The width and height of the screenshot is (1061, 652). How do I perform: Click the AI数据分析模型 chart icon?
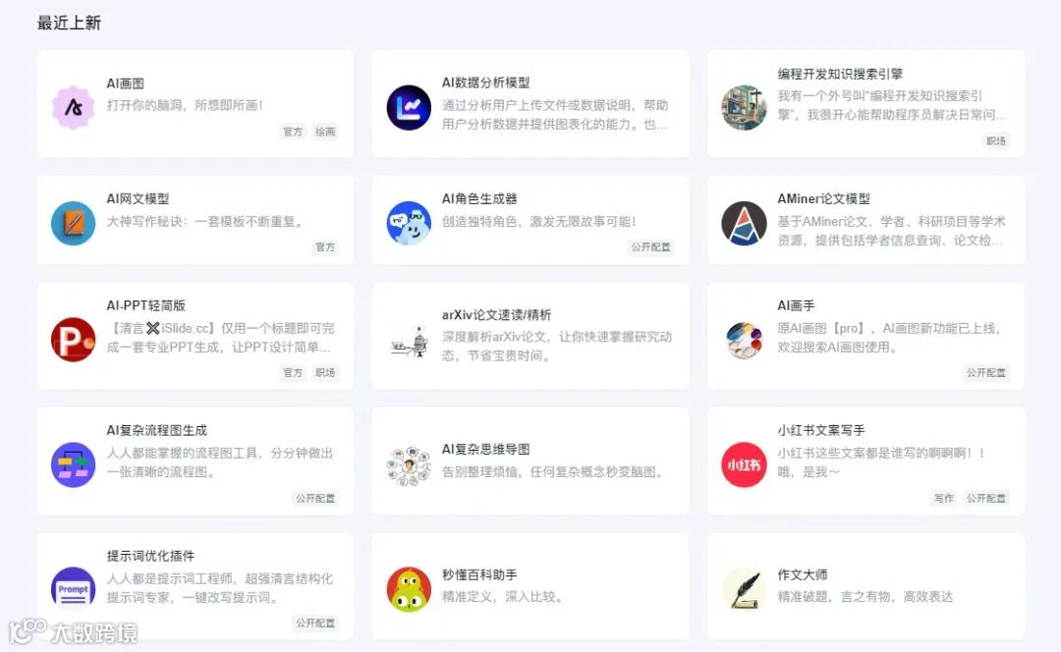pos(409,108)
